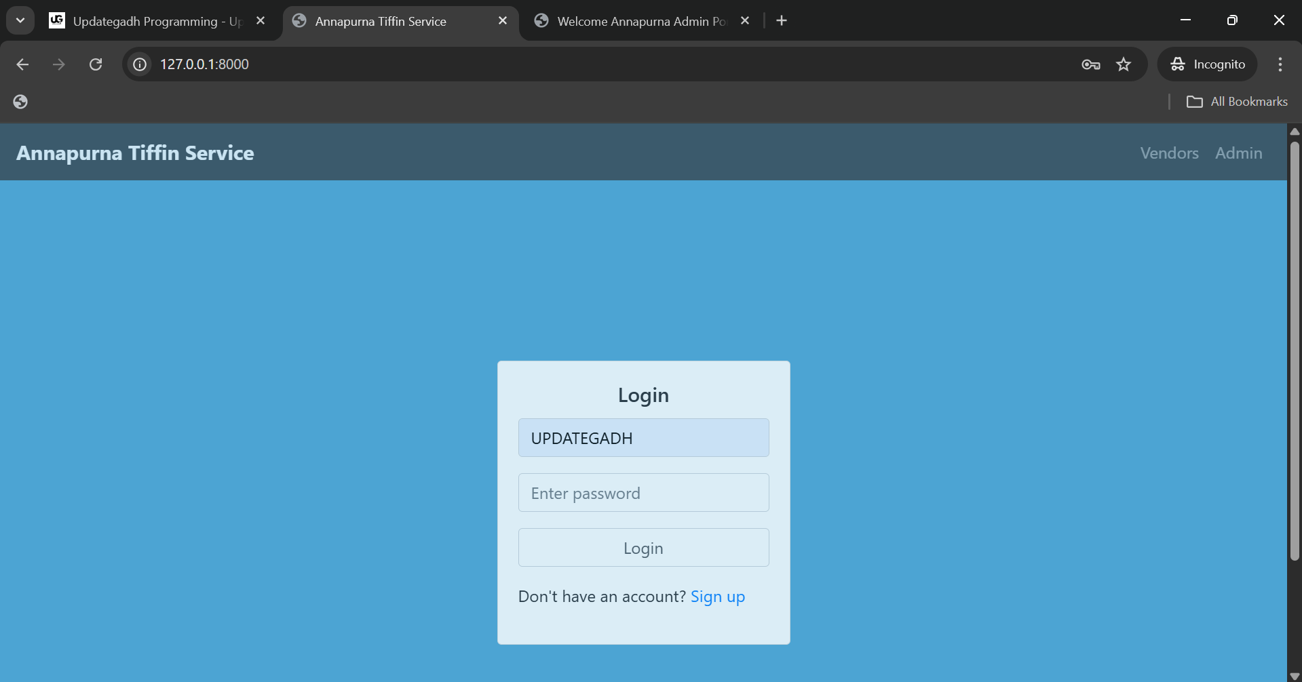The image size is (1302, 682).
Task: Open the saved passwords key icon
Action: click(1090, 64)
